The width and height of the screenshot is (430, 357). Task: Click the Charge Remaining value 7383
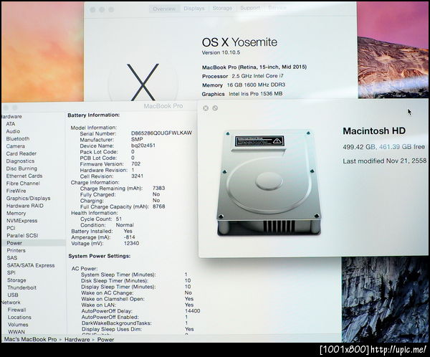tap(158, 189)
